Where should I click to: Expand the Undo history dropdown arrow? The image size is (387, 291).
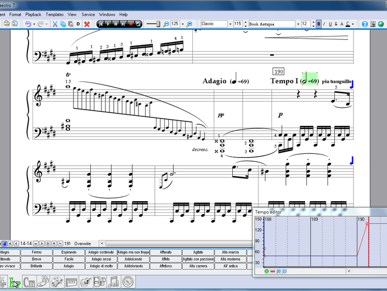[34, 24]
